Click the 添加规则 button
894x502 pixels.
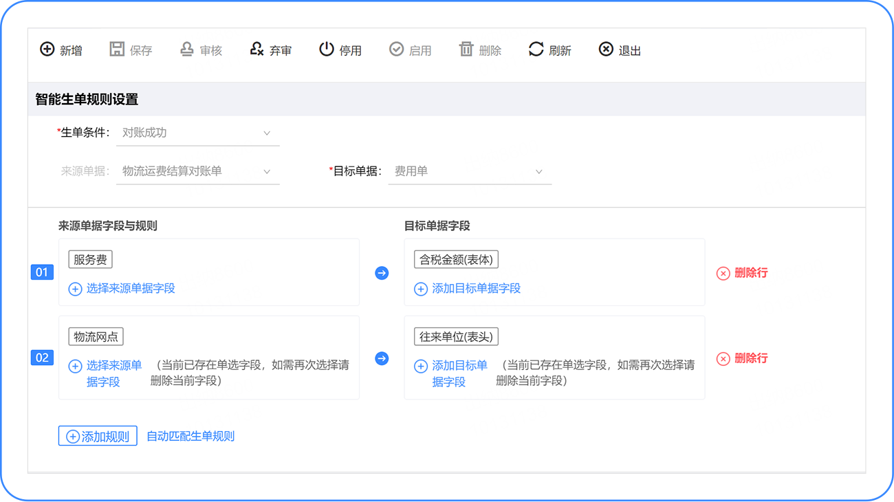98,436
